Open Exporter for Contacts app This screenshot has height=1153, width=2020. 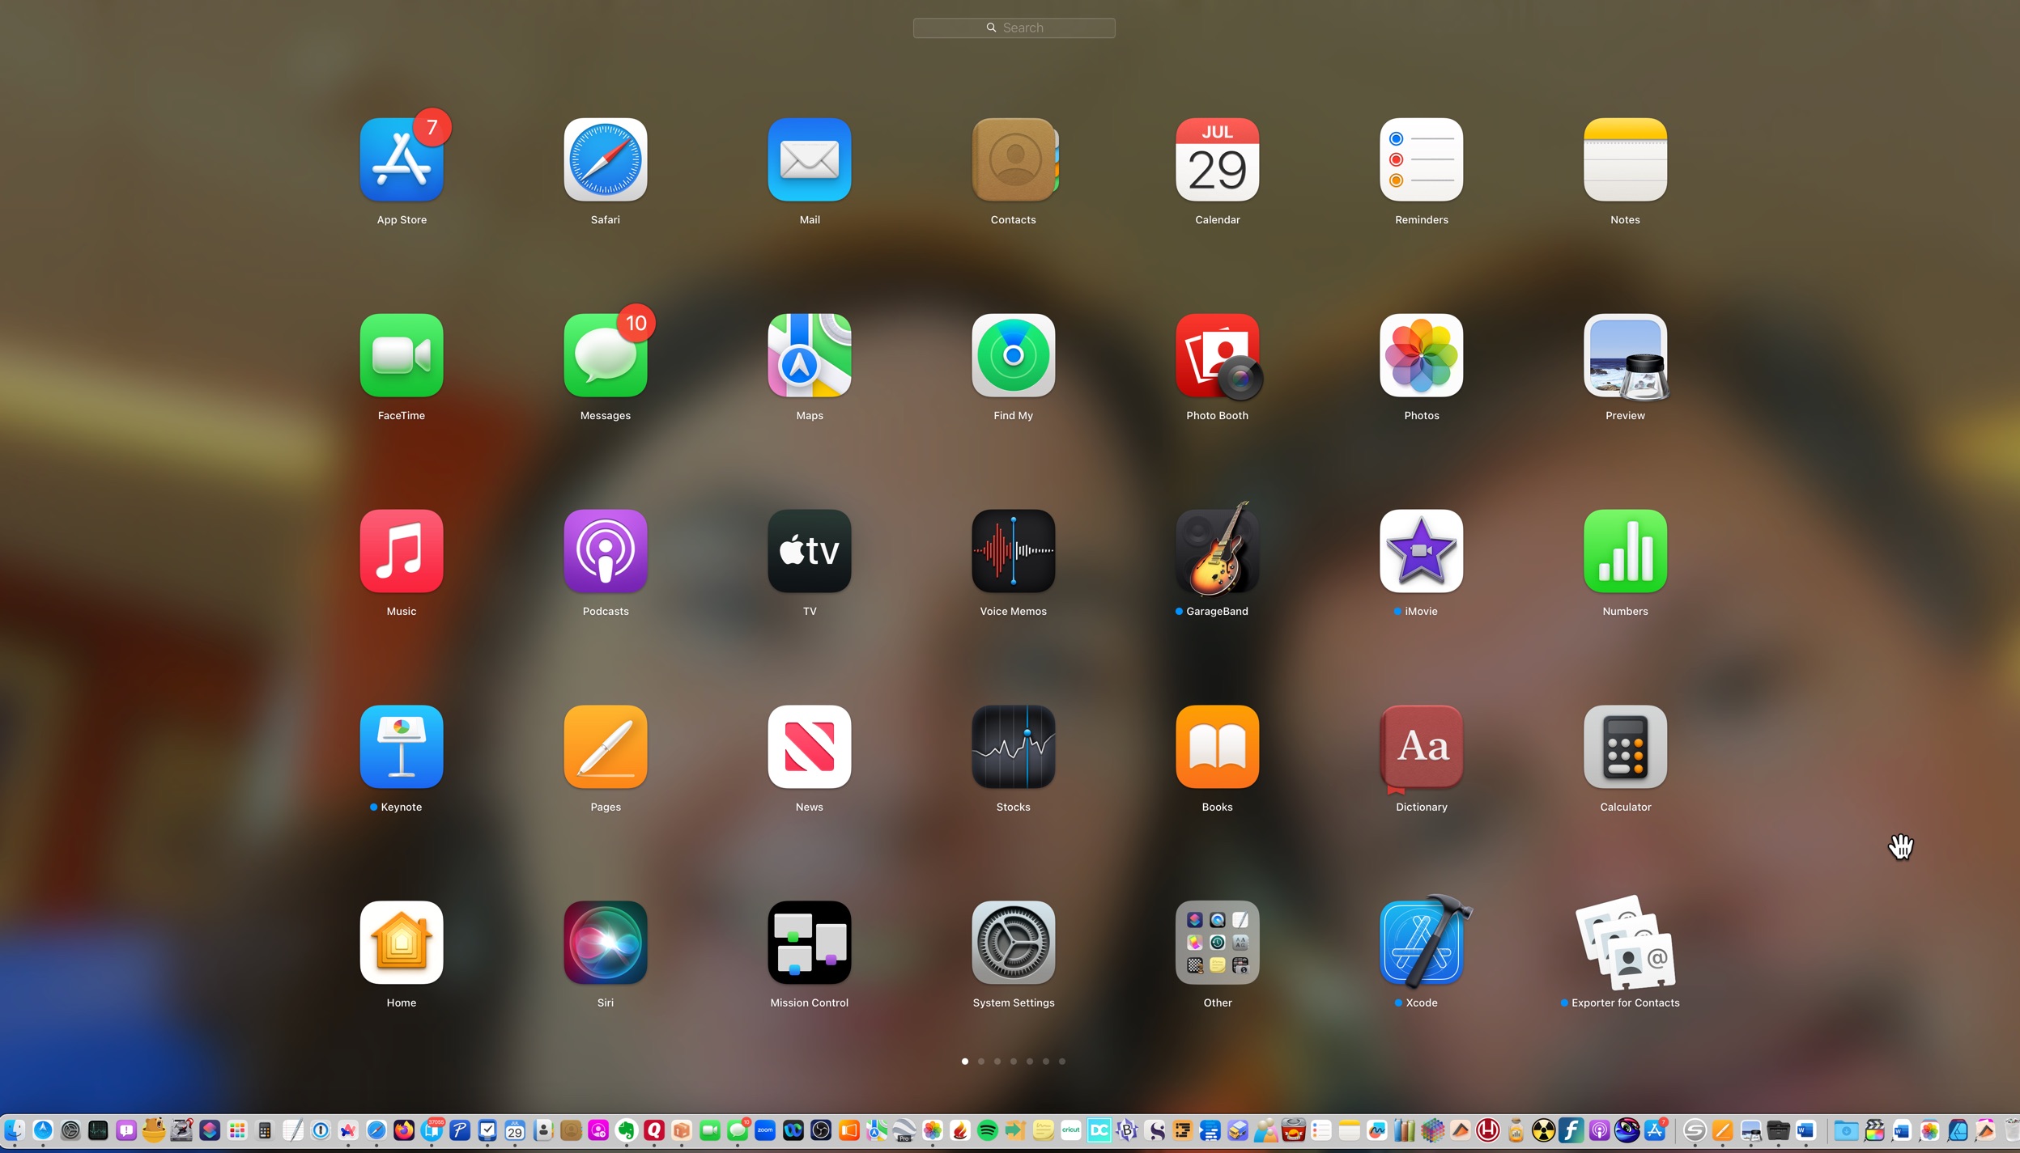(1625, 943)
